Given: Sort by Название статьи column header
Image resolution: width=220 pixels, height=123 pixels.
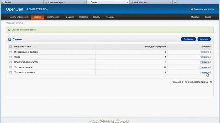Looking at the screenshot, I should (x=23, y=47).
